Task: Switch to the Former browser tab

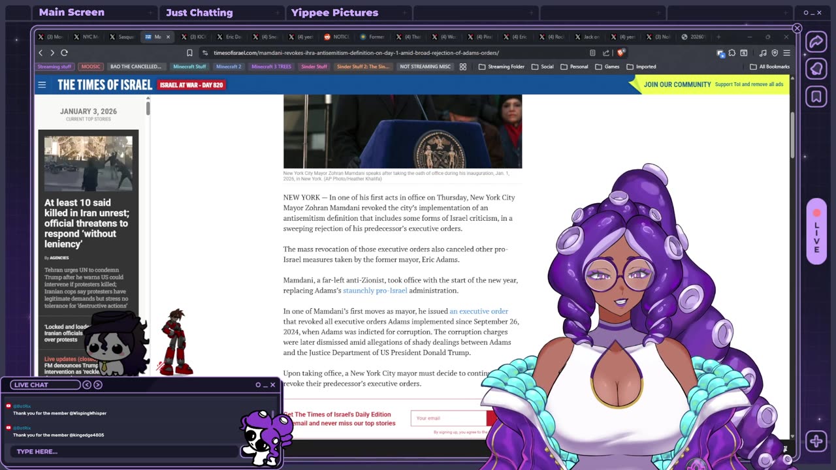Action: click(x=373, y=37)
